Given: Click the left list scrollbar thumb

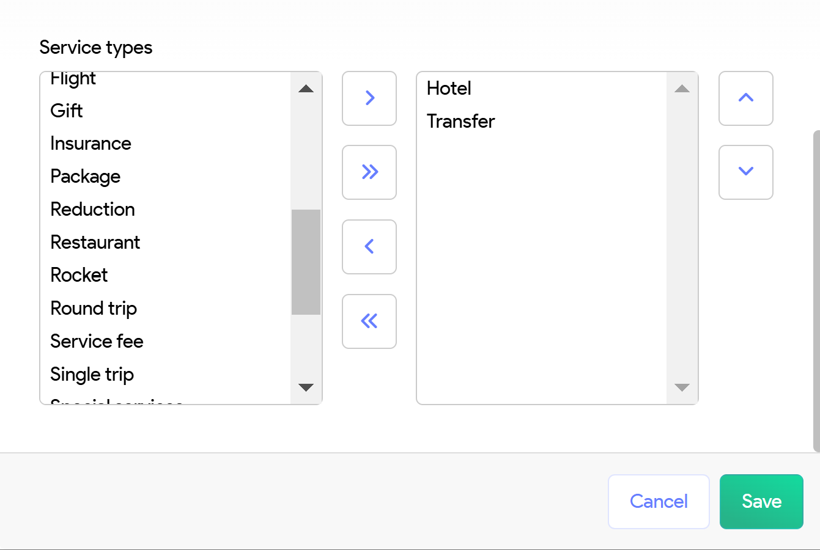Looking at the screenshot, I should point(306,262).
